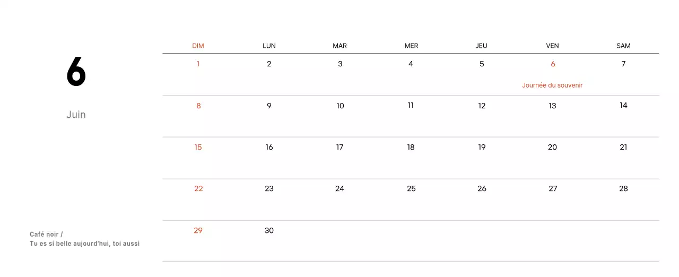Choose Sunday June 22

click(x=198, y=189)
